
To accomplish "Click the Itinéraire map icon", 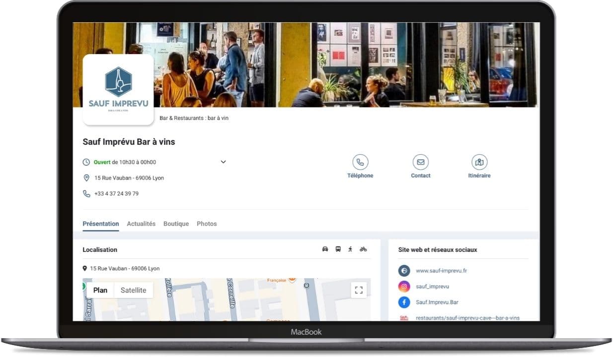I will click(x=479, y=162).
